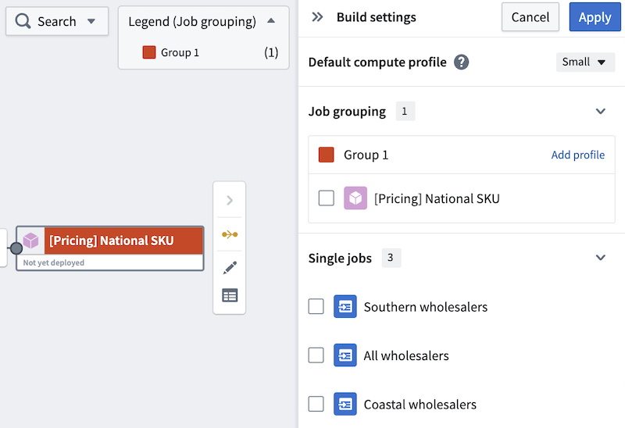
Task: Click the table preview icon
Action: 230,295
